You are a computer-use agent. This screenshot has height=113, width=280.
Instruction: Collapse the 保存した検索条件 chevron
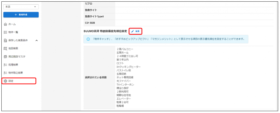click(37, 40)
